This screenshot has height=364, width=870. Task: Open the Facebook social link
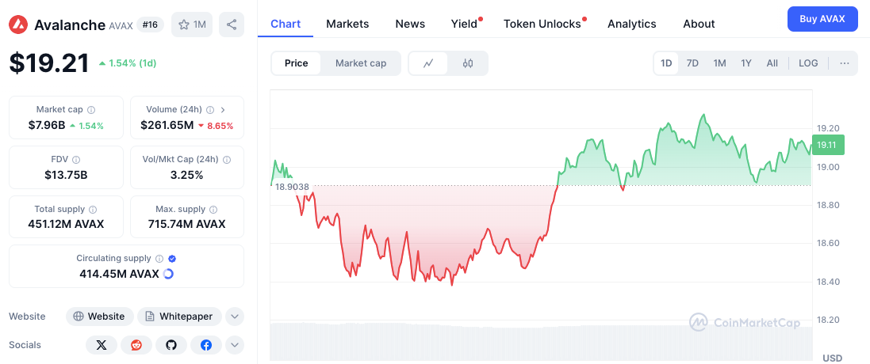206,345
